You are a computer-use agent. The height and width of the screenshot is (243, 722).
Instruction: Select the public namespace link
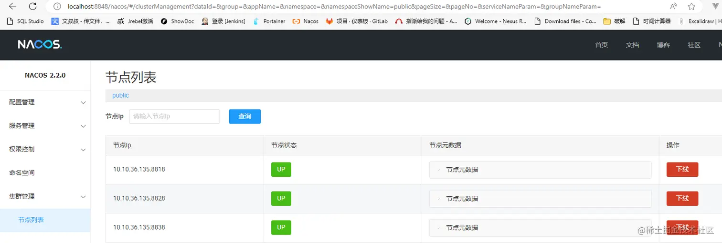pos(120,95)
